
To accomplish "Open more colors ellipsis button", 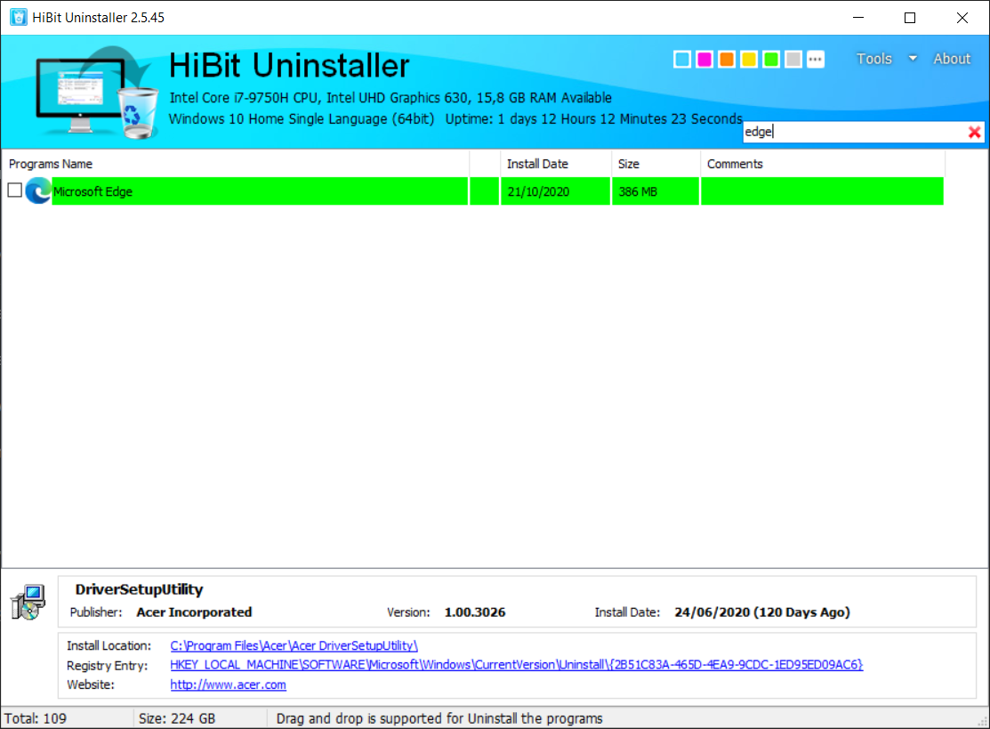I will tap(815, 60).
